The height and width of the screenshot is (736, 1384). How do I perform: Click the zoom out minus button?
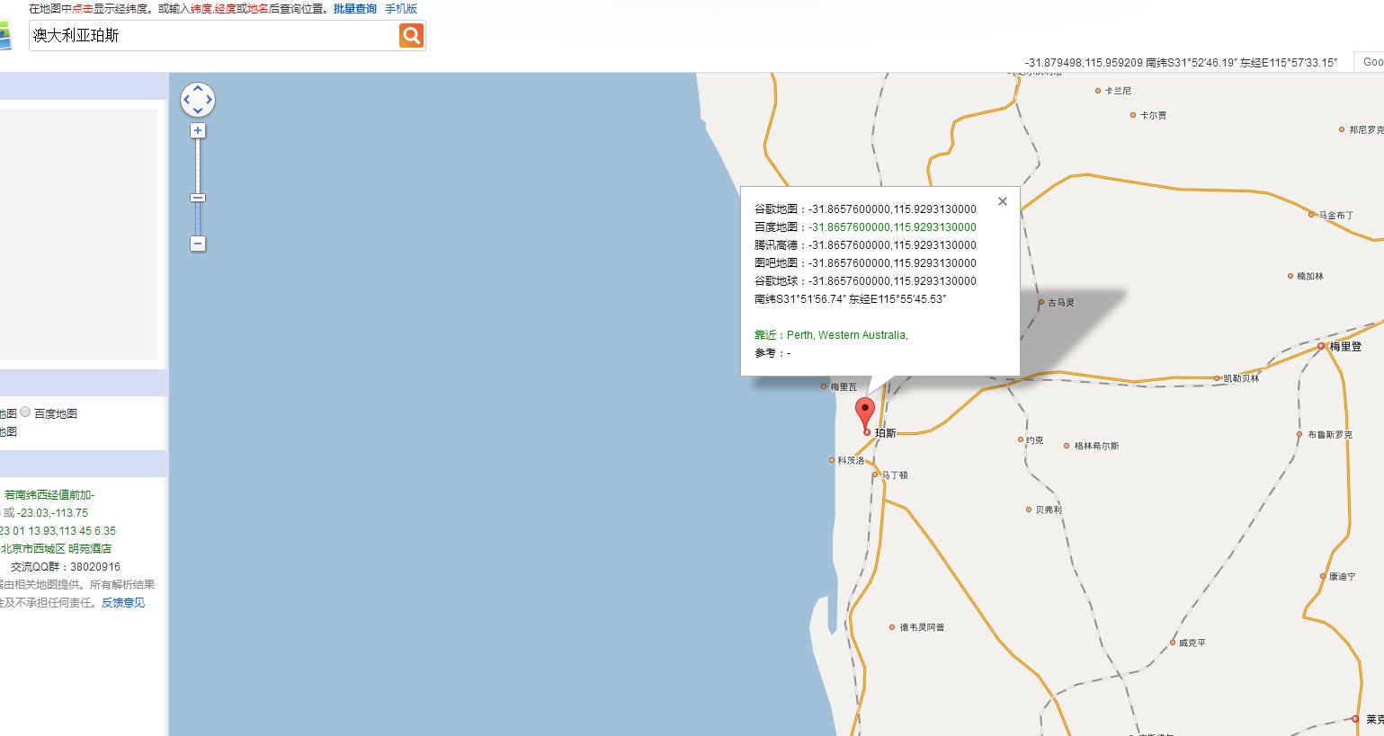point(198,244)
